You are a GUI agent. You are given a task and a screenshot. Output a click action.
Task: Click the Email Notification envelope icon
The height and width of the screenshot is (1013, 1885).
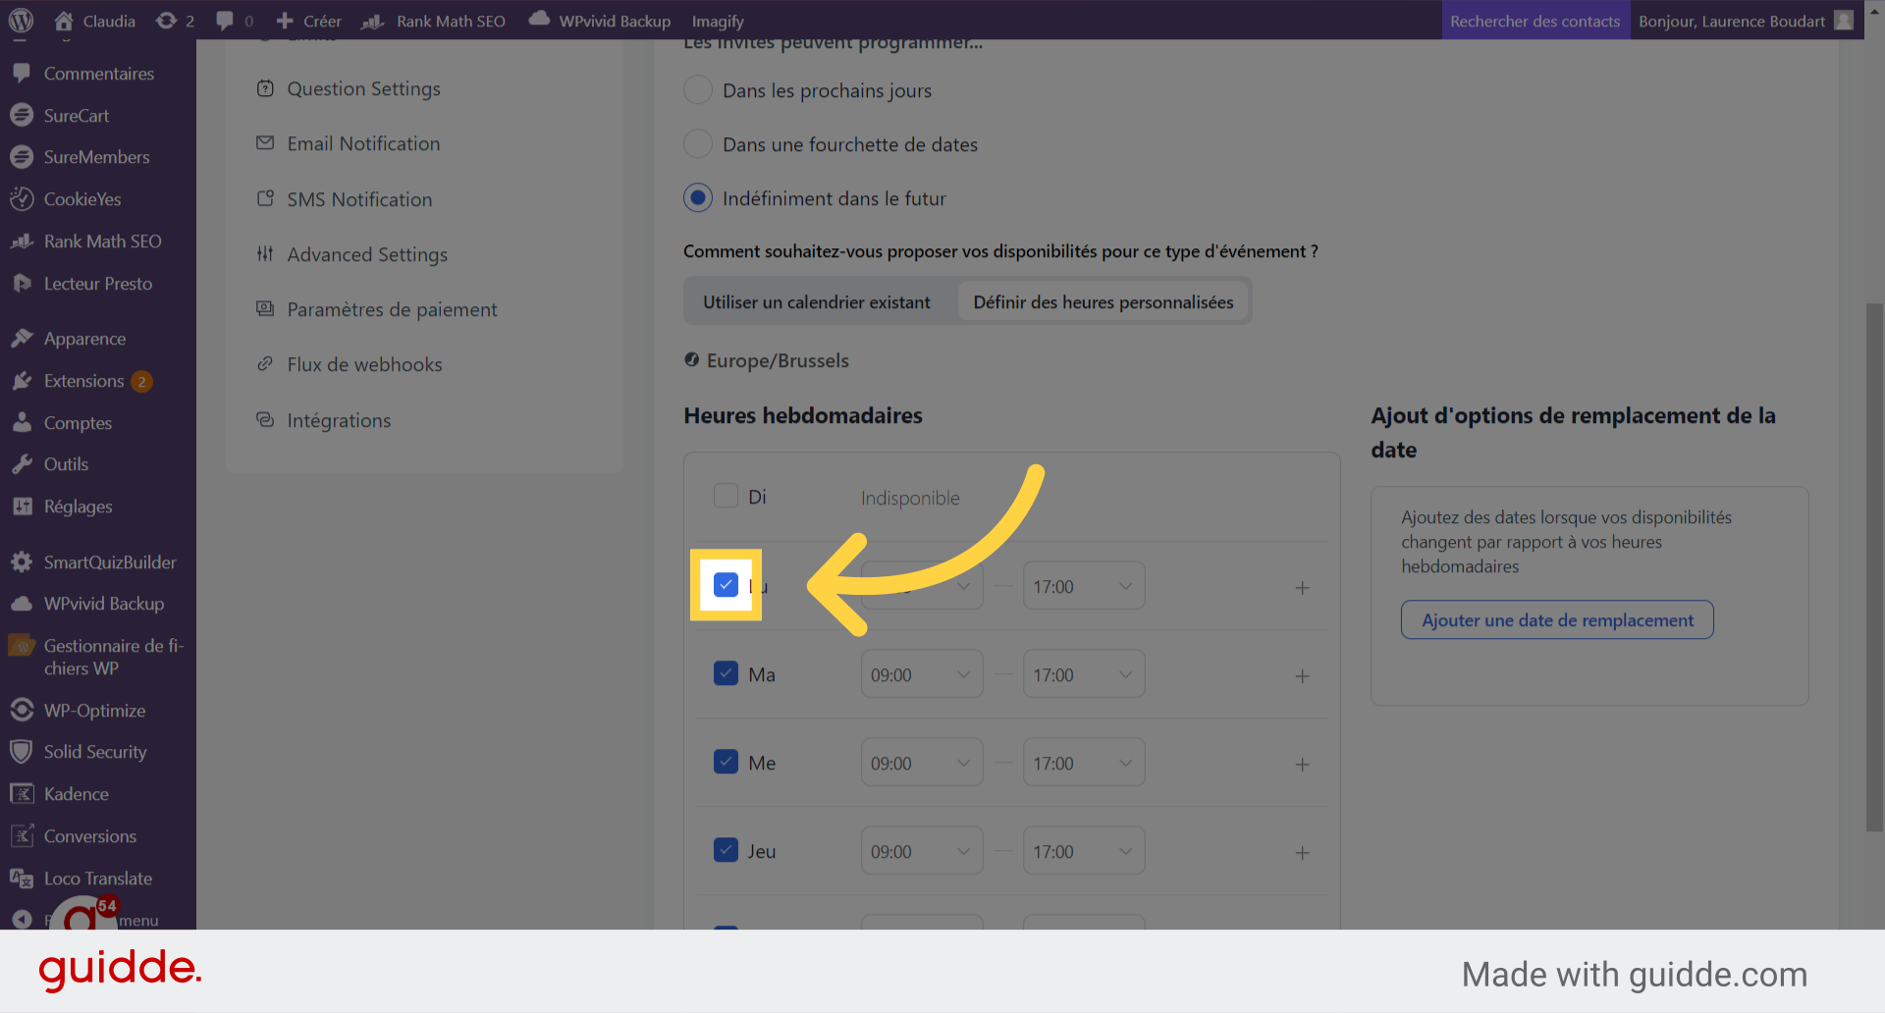pos(265,143)
